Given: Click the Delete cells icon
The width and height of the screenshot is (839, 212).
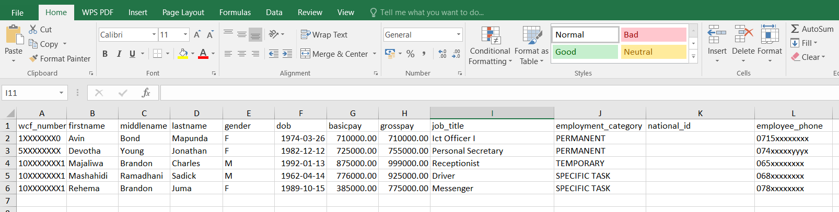Looking at the screenshot, I should point(743,35).
